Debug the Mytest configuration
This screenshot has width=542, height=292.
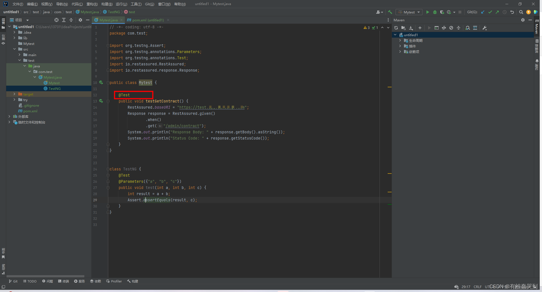[435, 12]
